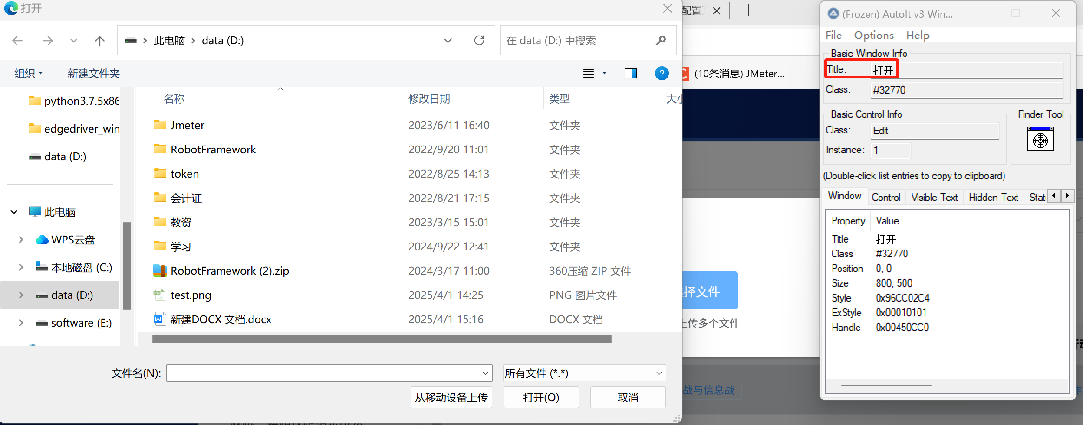Open the 组织 menu
Image resolution: width=1083 pixels, height=425 pixels.
pyautogui.click(x=28, y=73)
